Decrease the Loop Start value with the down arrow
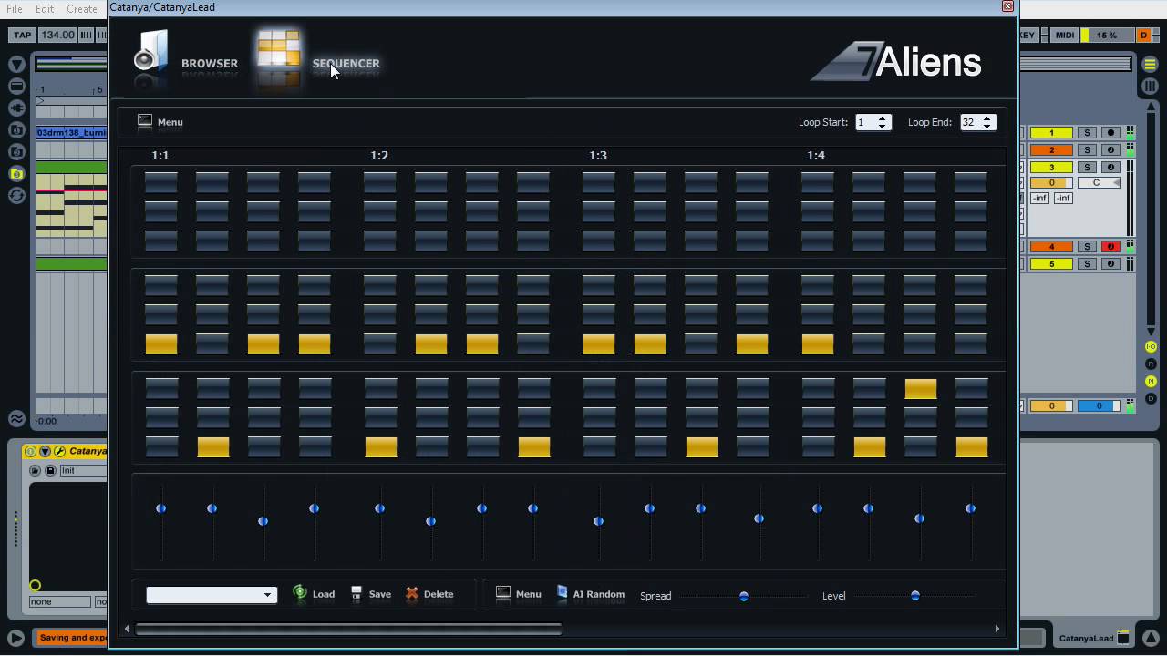Viewport: 1167px width, 656px height. pyautogui.click(x=883, y=126)
